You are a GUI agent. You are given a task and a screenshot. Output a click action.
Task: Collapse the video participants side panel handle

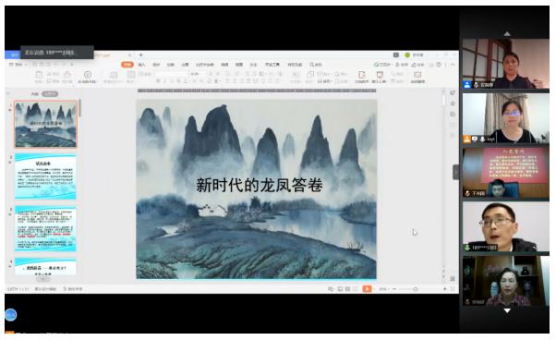click(x=456, y=172)
